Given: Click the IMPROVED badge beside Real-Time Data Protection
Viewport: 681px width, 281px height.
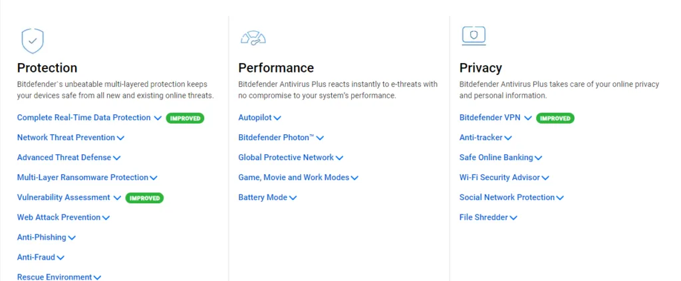Looking at the screenshot, I should [185, 118].
